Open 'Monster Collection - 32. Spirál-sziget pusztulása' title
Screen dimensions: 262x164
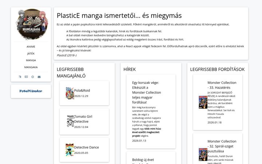click(x=222, y=146)
